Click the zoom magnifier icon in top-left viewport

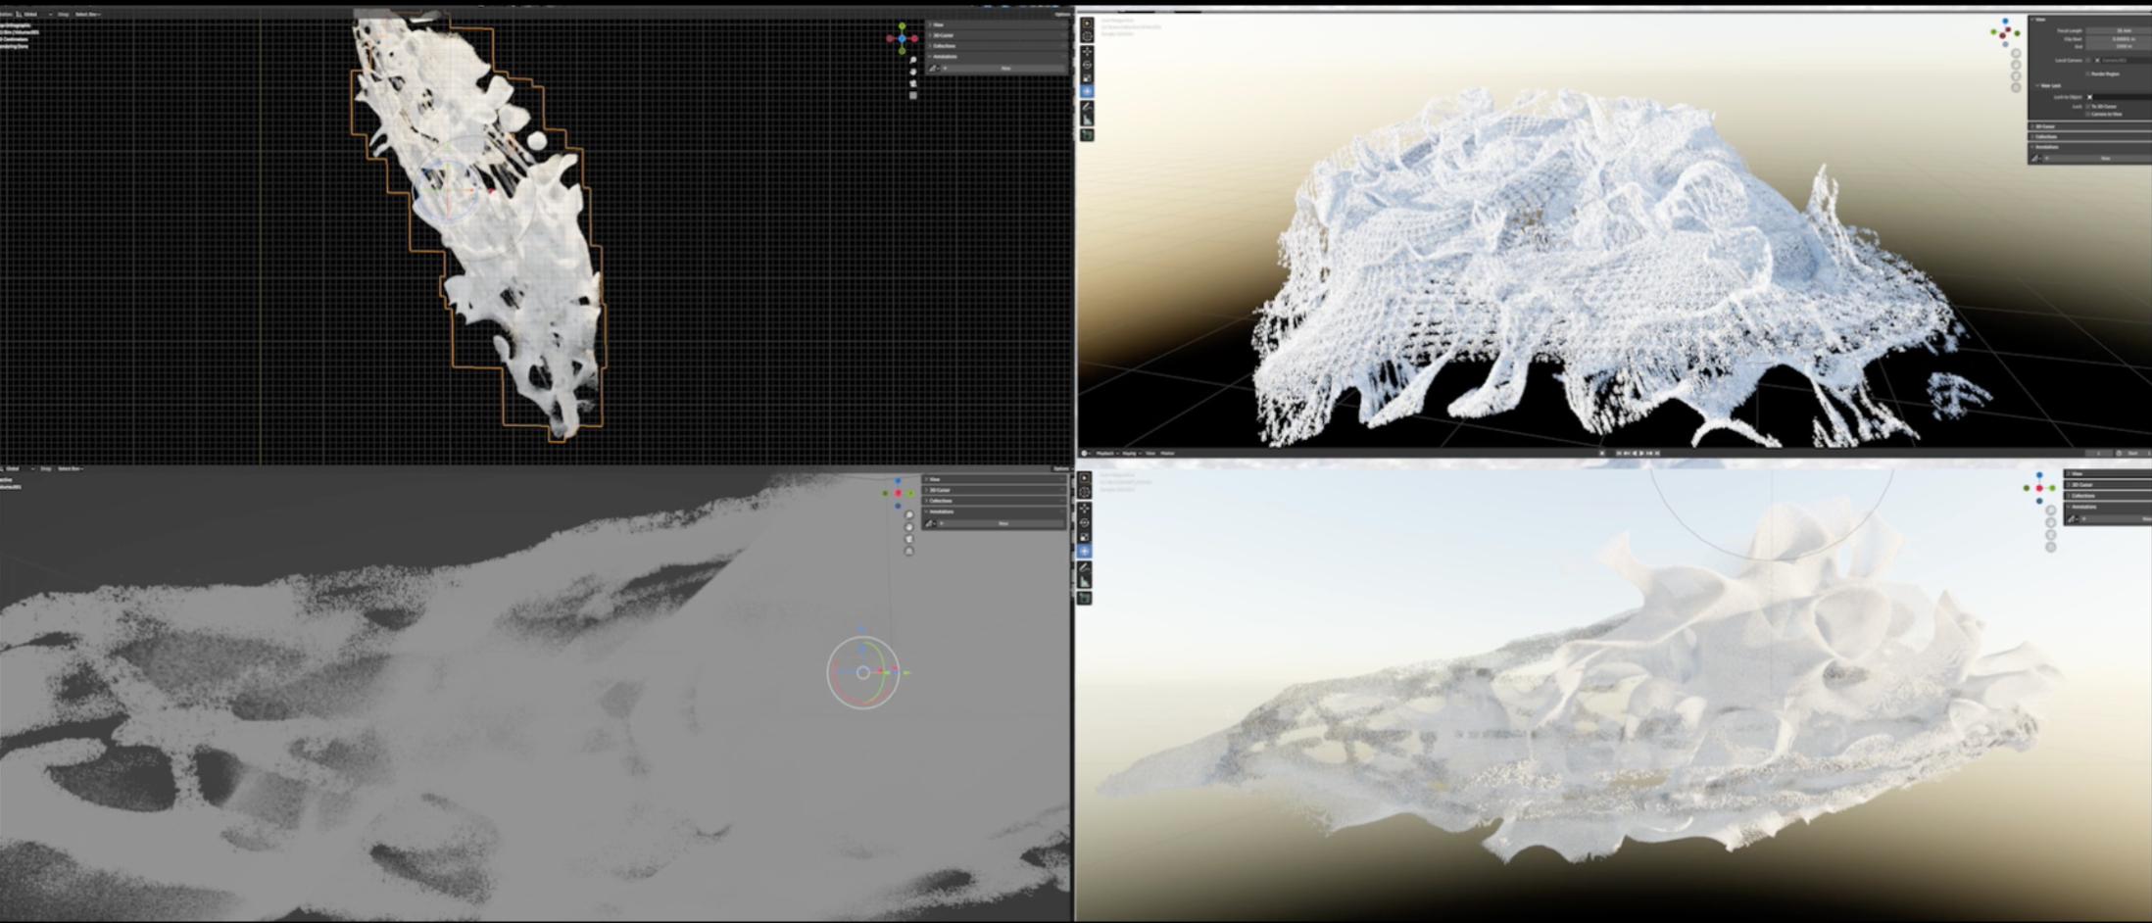pyautogui.click(x=912, y=61)
